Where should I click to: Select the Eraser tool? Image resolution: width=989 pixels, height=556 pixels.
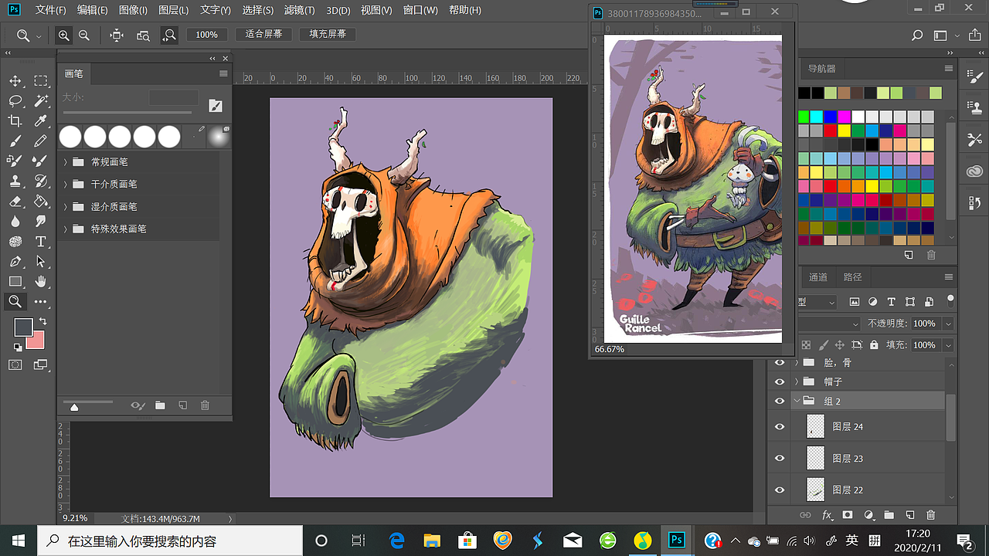[x=15, y=202]
